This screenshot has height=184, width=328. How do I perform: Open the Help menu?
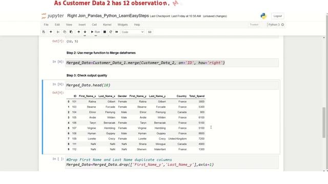pos(137,25)
